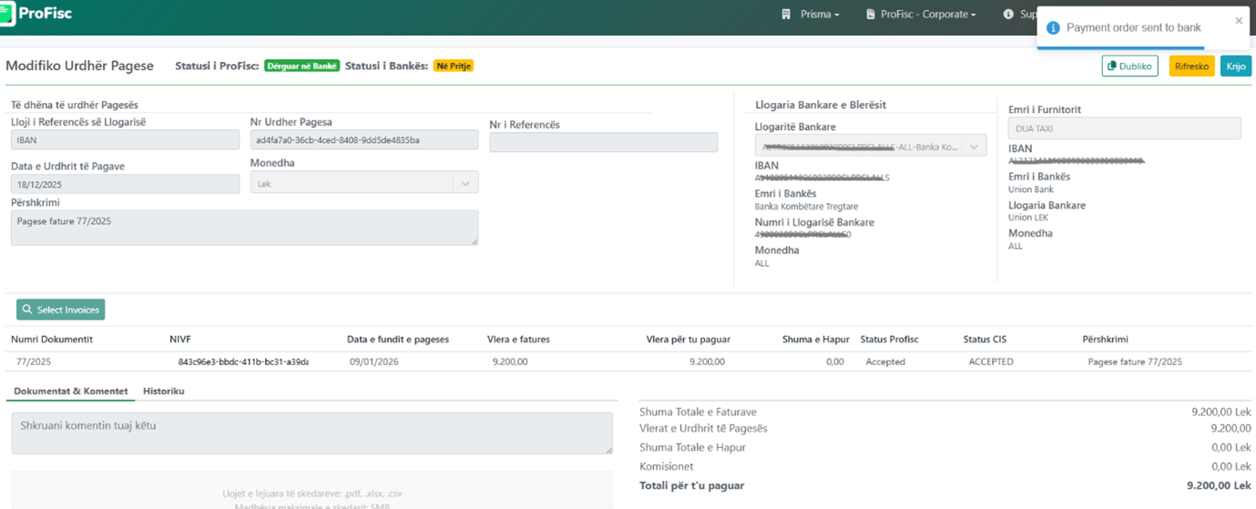The width and height of the screenshot is (1256, 509).
Task: Click the Support info icon in navbar
Action: (x=1008, y=15)
